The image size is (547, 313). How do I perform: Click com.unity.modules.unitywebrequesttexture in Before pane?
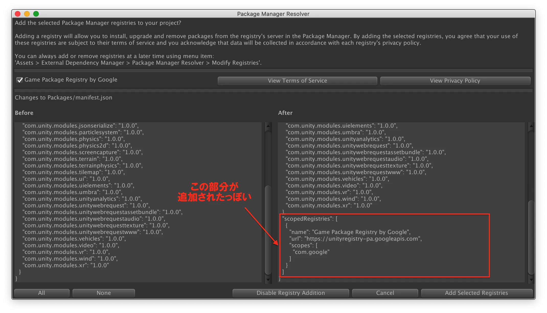(x=96, y=226)
